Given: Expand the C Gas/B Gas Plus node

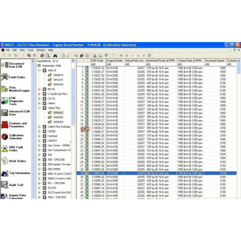Looking at the screenshot, I should tap(40, 94).
